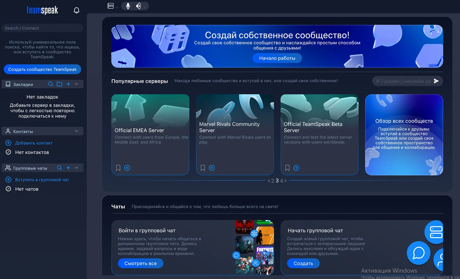Viewport: 460px width, 279px height.
Task: Create a new bookmark folder
Action: click(x=59, y=84)
